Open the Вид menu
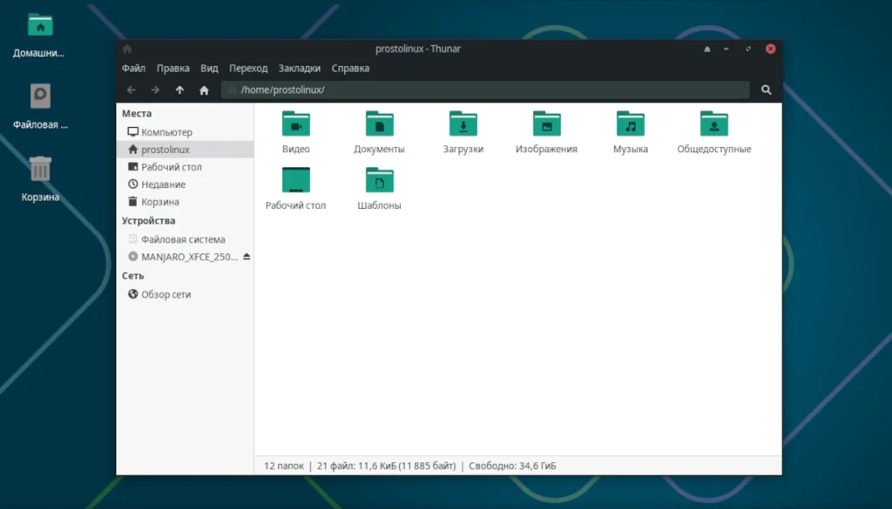Image resolution: width=892 pixels, height=509 pixels. pyautogui.click(x=209, y=68)
